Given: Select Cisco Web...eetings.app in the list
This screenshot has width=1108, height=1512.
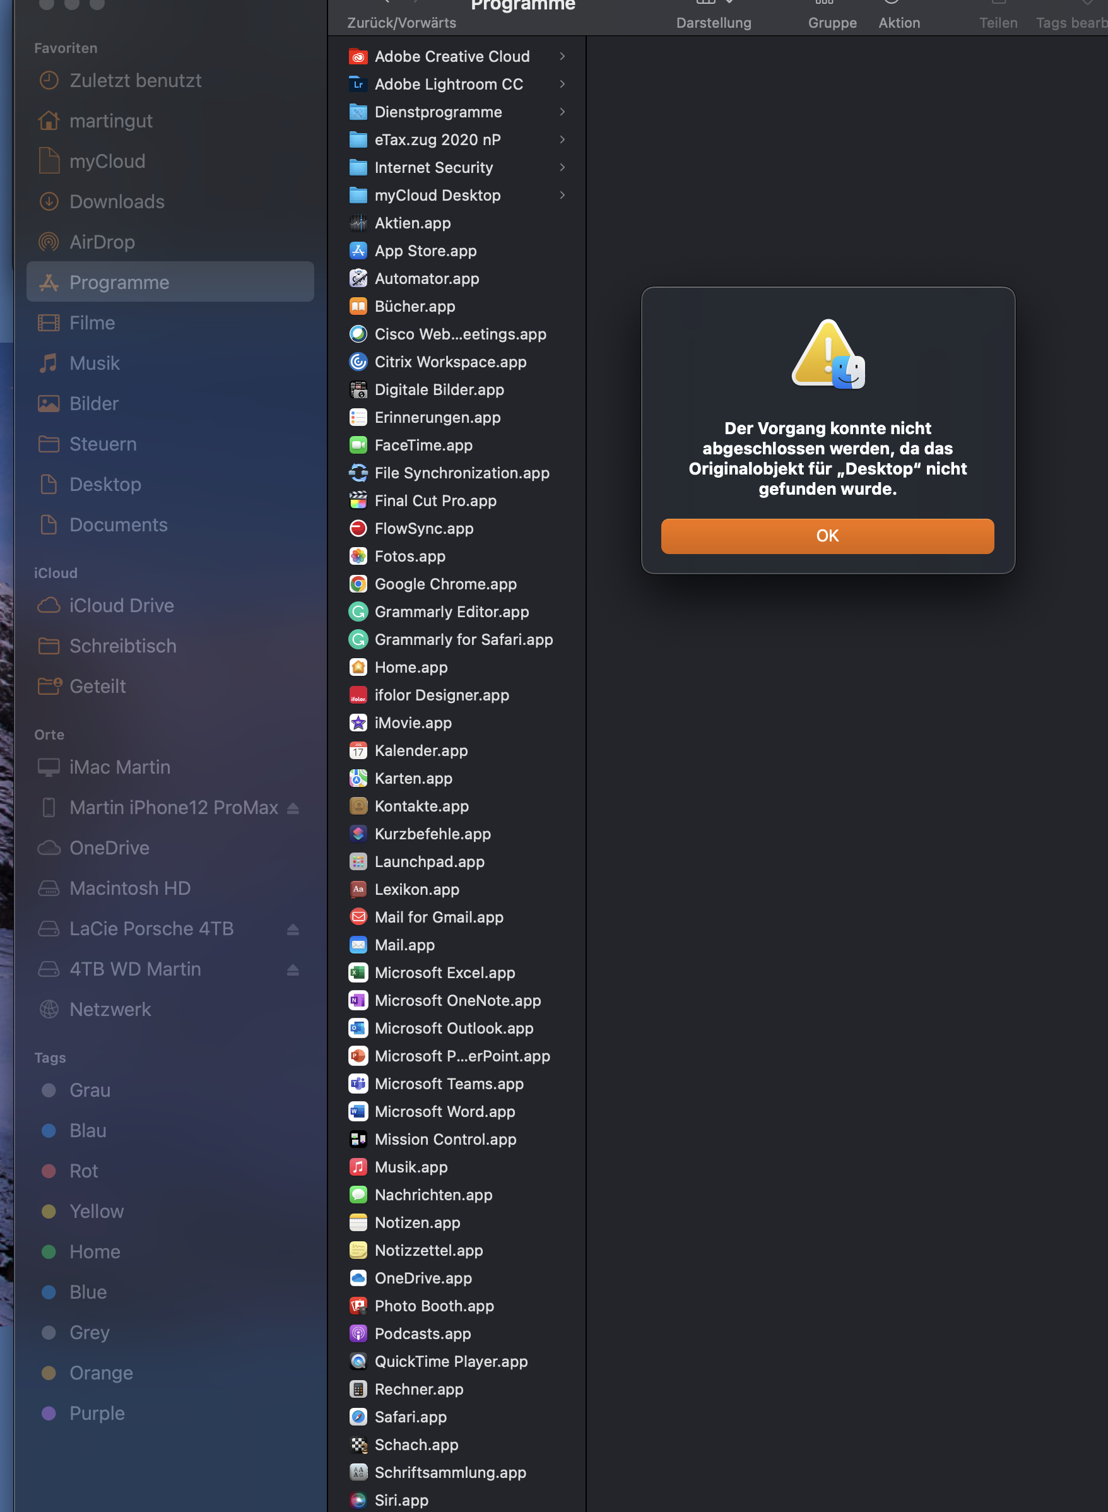Looking at the screenshot, I should (457, 334).
